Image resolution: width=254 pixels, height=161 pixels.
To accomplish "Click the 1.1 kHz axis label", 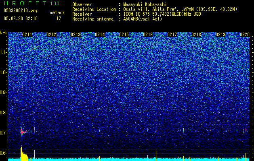I will [x=3, y=52].
